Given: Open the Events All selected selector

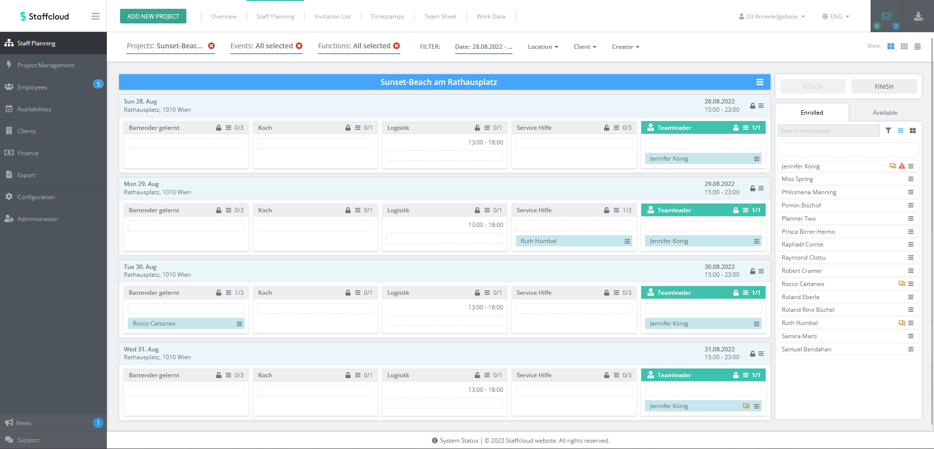Looking at the screenshot, I should (262, 46).
